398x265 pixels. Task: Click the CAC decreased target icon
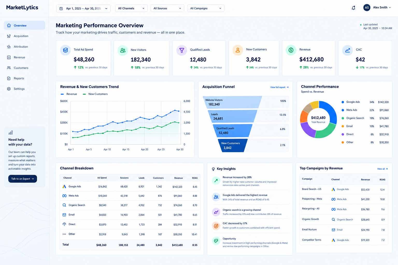(216, 226)
